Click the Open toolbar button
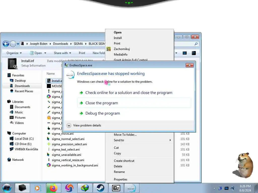 coord(36,53)
